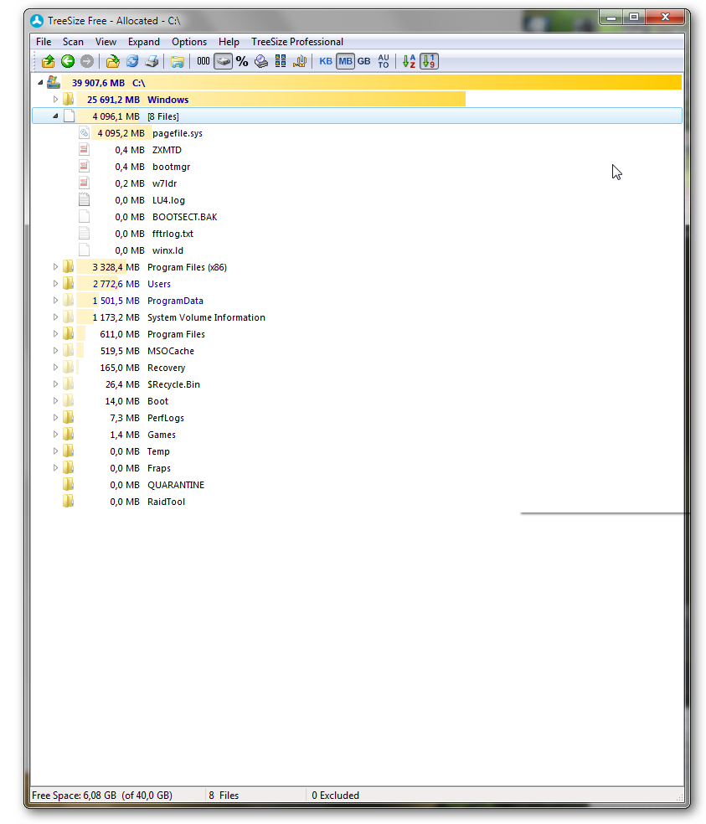The height and width of the screenshot is (824, 706).
Task: Go up one folder level via toolbar icon
Action: [48, 61]
